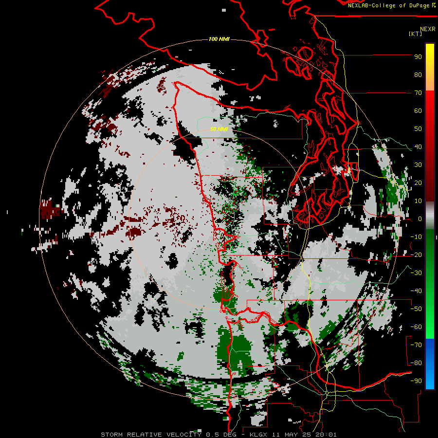
Task: Click the blue segment of the color scale
Action: [430, 364]
